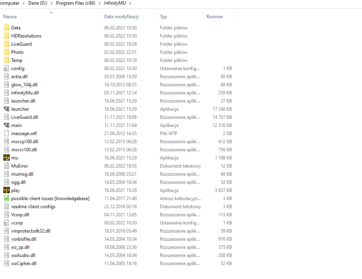Select the wzAudio.dll file icon

(7, 255)
